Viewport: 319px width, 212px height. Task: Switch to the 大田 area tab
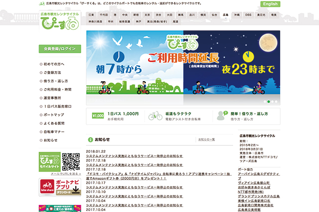tap(169, 15)
